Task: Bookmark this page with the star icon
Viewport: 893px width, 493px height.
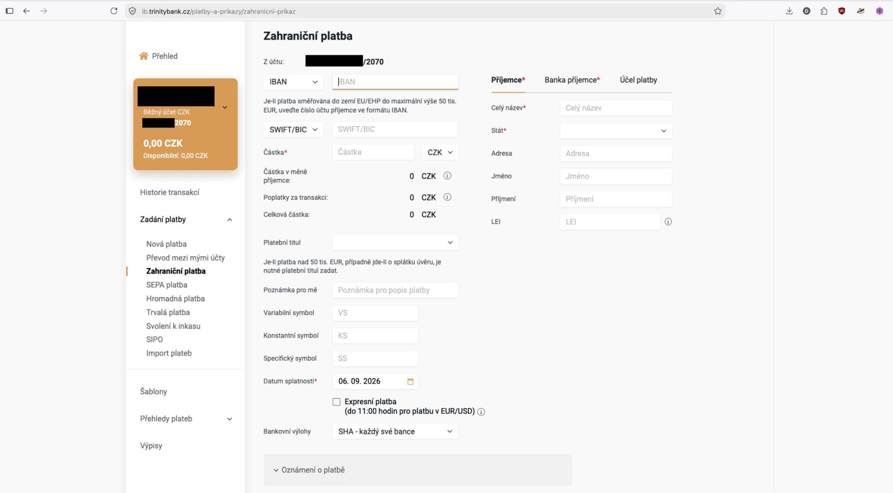Action: point(718,11)
